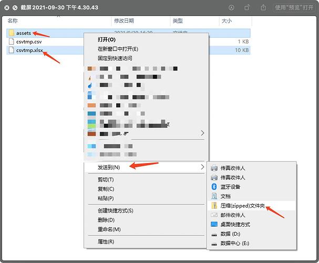
Task: Select the csvtmp.xlsx file name
Action: 29,50
